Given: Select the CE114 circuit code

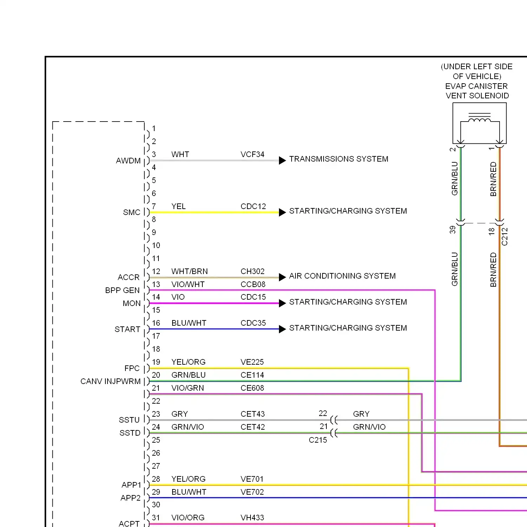Looking at the screenshot, I should click(252, 375).
